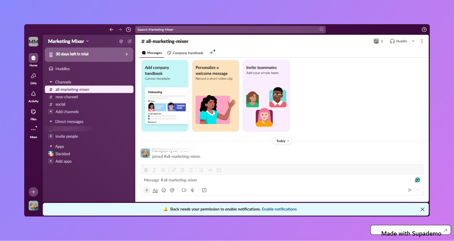Open the slash shortcuts button
Viewport: 454px width, 241px height.
coord(204,190)
